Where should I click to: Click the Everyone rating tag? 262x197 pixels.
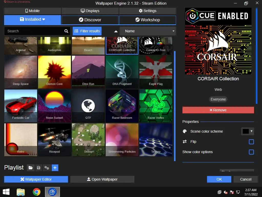218,99
